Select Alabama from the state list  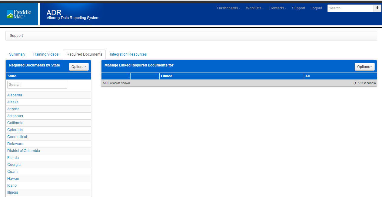coord(15,95)
